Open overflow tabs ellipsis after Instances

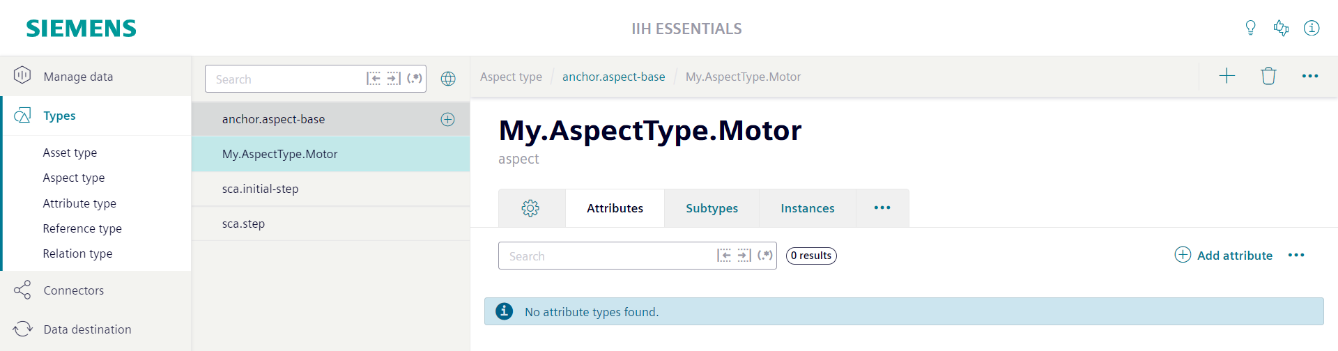(x=882, y=208)
